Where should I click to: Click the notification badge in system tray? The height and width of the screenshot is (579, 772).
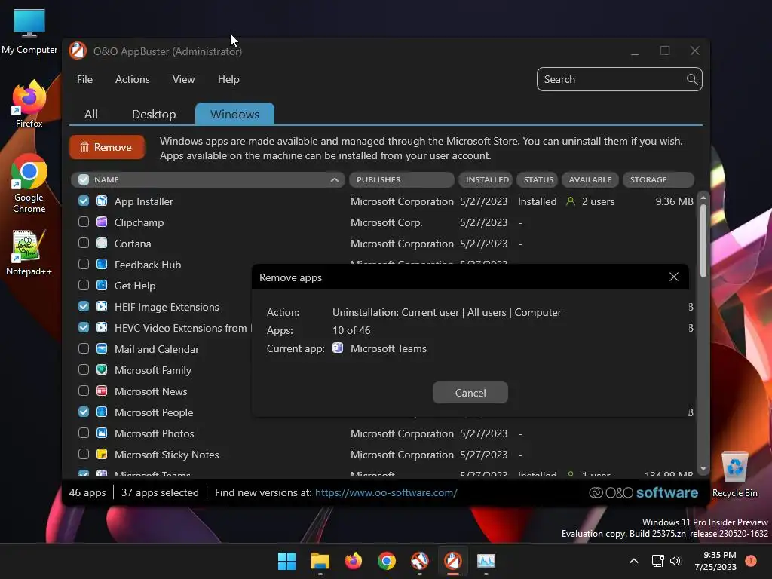click(x=751, y=561)
